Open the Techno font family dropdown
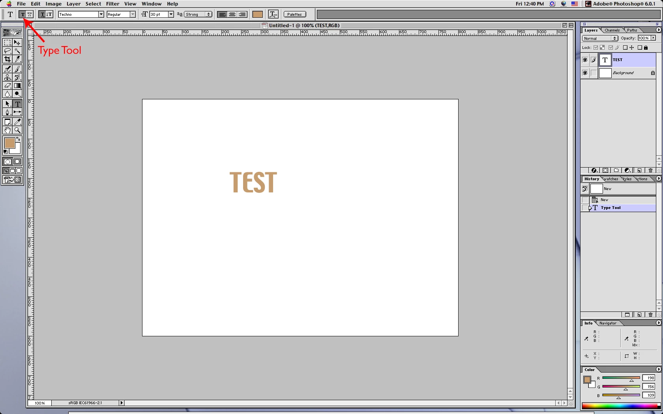663x414 pixels. click(x=101, y=15)
